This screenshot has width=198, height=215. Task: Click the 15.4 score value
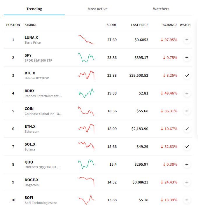click(x=113, y=165)
